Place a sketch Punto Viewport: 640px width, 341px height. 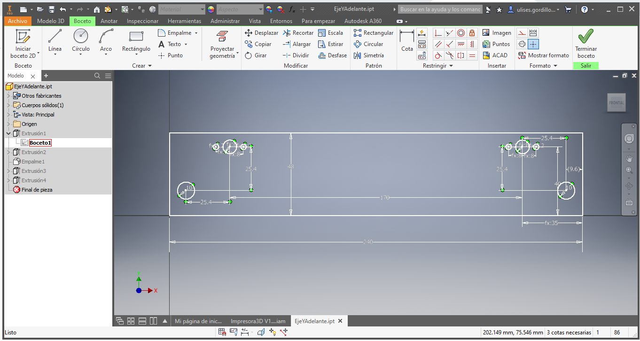pyautogui.click(x=170, y=55)
